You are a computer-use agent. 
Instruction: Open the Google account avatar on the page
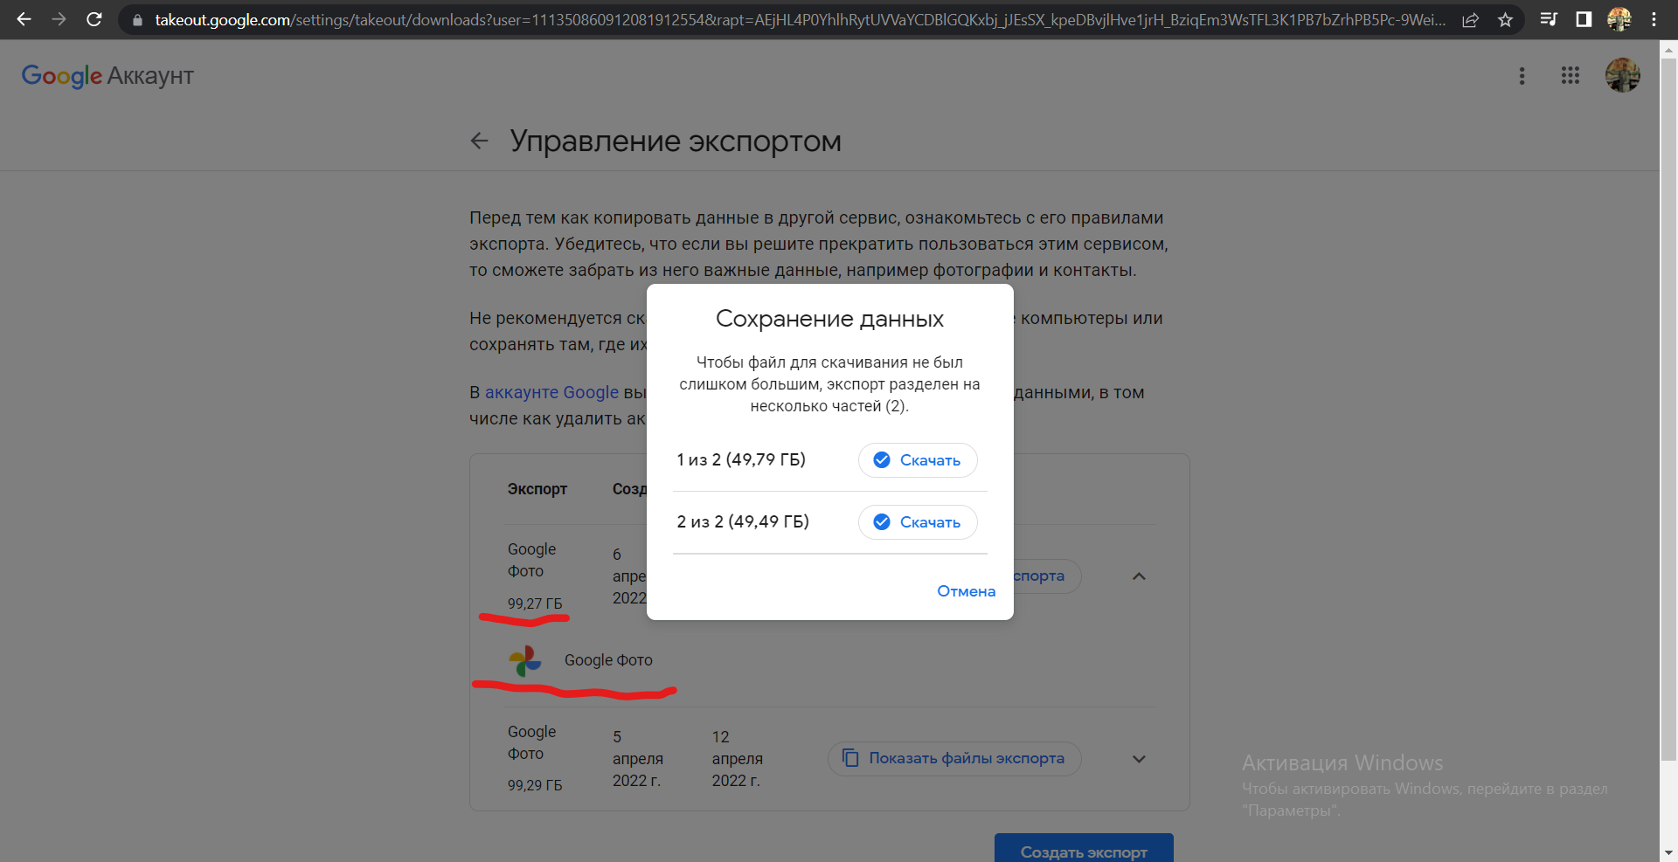pos(1623,76)
